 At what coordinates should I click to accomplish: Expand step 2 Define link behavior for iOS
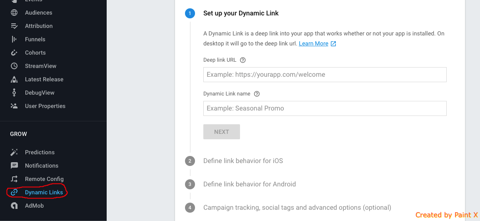243,161
